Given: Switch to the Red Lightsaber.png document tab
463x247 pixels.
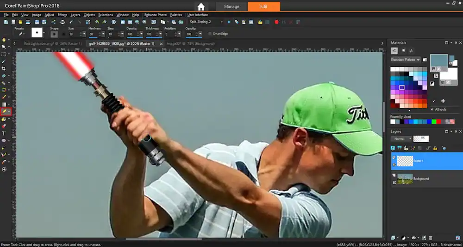Looking at the screenshot, I should tap(52, 43).
